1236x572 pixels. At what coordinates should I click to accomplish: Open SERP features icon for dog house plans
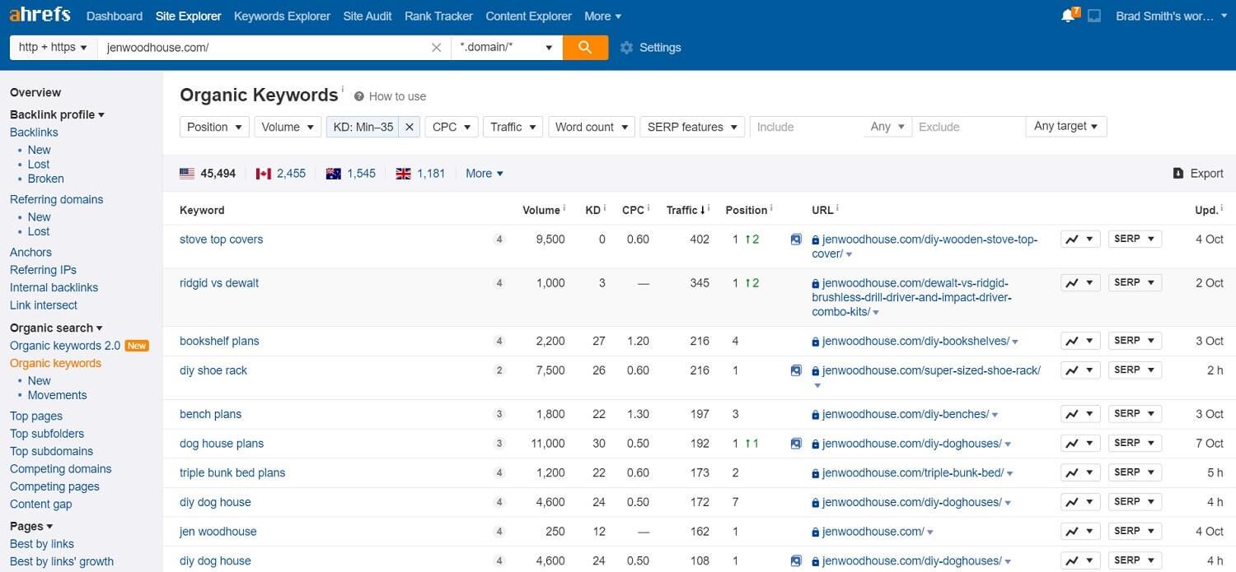tap(796, 444)
